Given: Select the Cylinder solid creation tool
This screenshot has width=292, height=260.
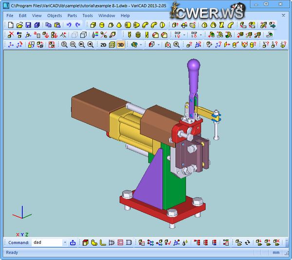Looking at the screenshot, I should [x=102, y=25].
